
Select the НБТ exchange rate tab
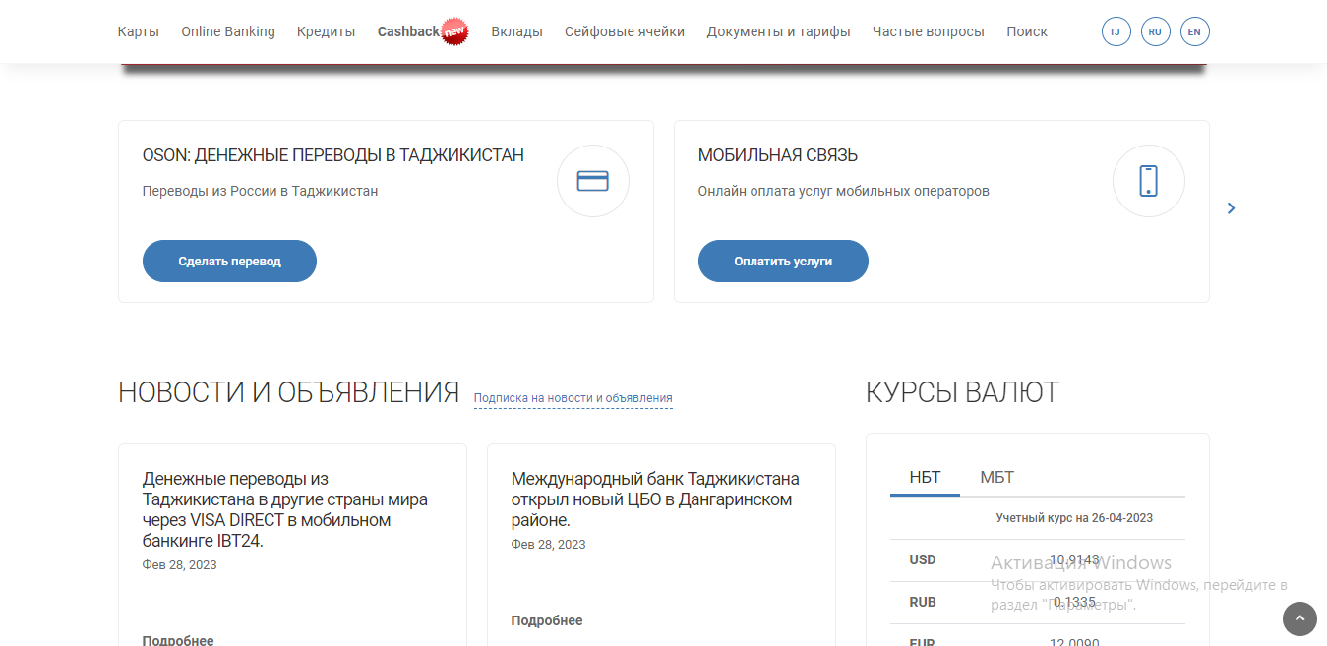(x=925, y=478)
